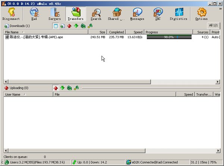Click the 31.2 | 15ms | 75% status panel
Screen dimensions: 224x166
click(206, 162)
